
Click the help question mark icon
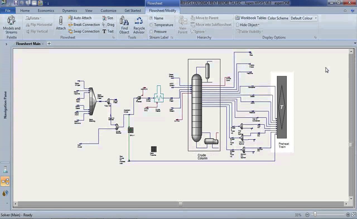pyautogui.click(x=352, y=11)
